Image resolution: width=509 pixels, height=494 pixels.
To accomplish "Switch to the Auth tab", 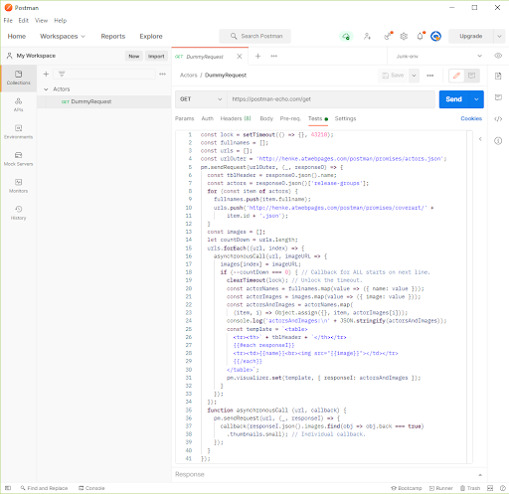I will (x=208, y=118).
